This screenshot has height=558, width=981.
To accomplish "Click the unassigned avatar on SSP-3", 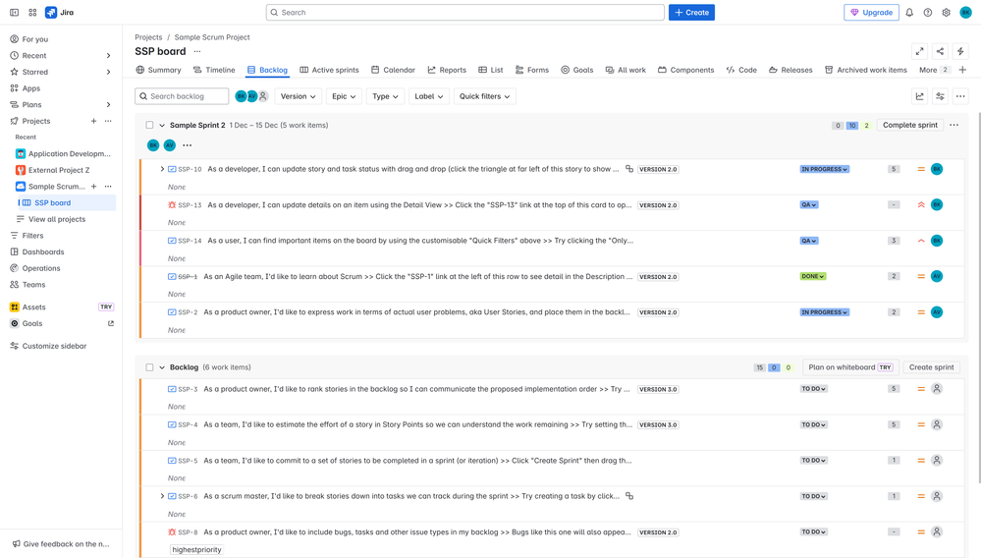I will click(x=937, y=388).
